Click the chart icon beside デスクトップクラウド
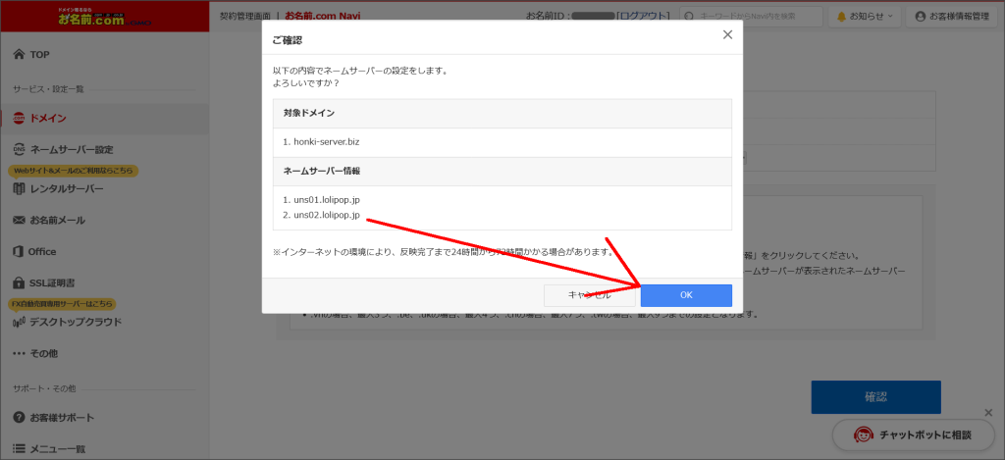This screenshot has width=1005, height=460. 19,323
